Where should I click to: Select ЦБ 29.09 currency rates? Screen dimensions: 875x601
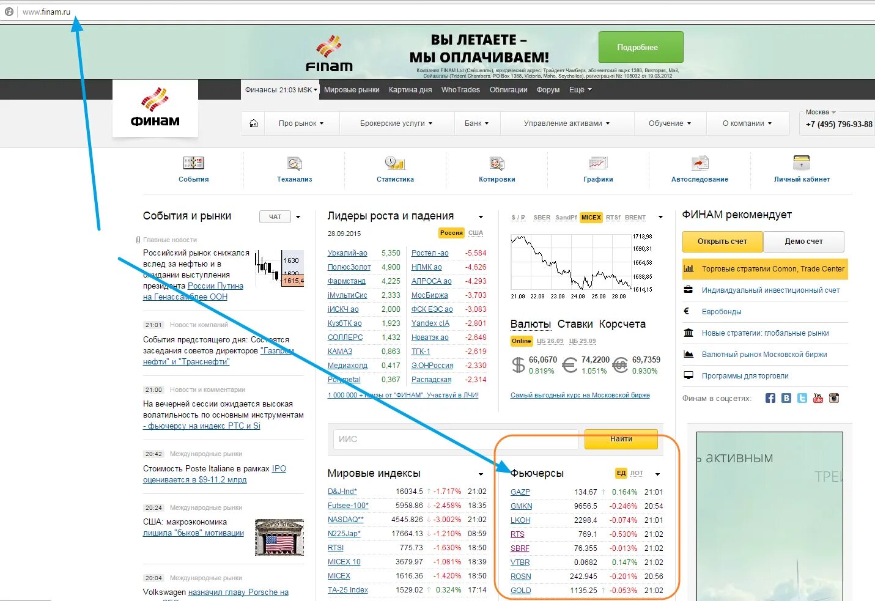[582, 341]
